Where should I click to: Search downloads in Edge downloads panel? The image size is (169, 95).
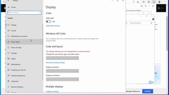(145, 6)
